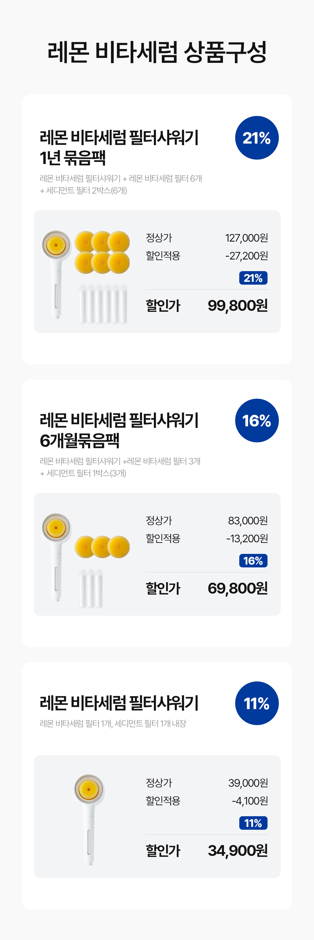
Task: Click the 34,900원 discounted price
Action: pos(238,850)
